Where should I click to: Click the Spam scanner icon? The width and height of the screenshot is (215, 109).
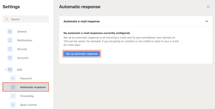[x=13, y=105]
